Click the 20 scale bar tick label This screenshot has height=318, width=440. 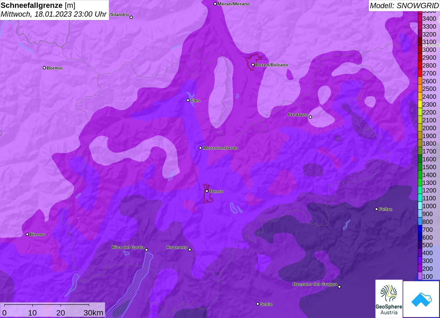(61, 313)
